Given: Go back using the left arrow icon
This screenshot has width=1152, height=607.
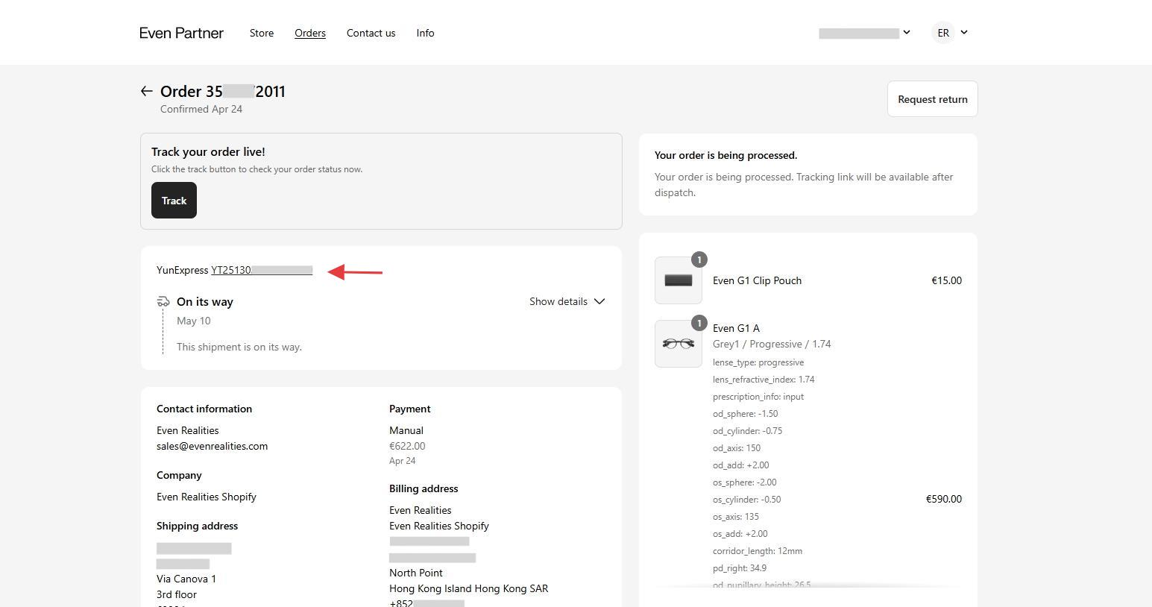Looking at the screenshot, I should (146, 92).
